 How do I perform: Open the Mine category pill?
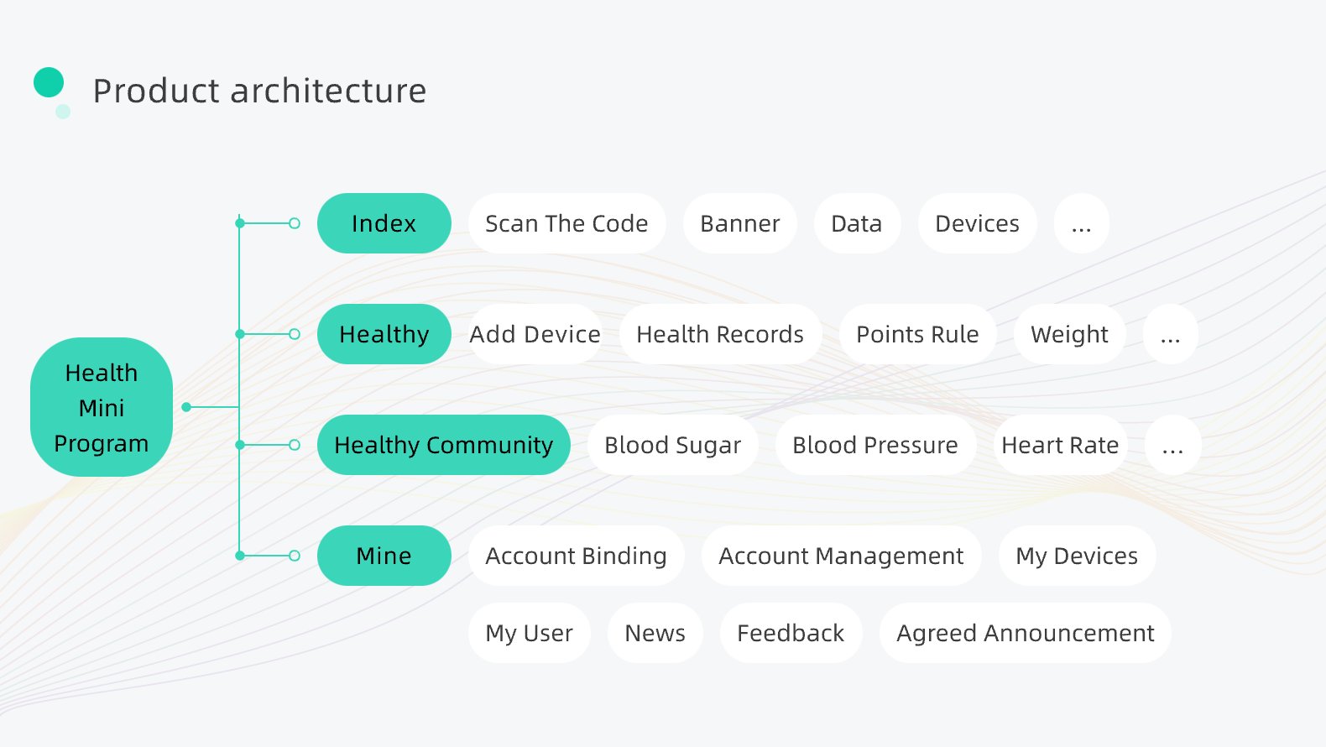(x=384, y=556)
